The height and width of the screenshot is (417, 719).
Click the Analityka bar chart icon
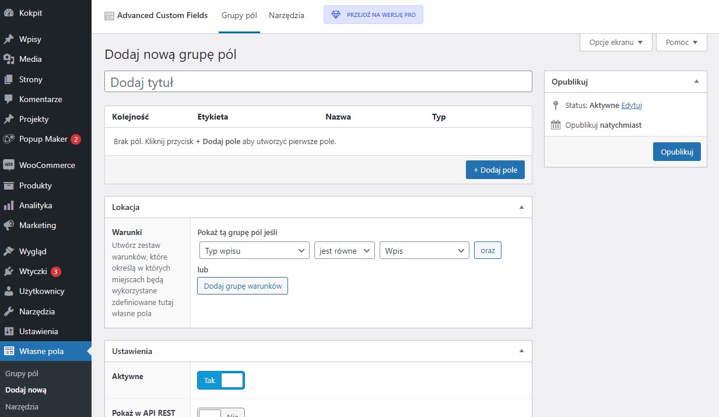(x=9, y=205)
